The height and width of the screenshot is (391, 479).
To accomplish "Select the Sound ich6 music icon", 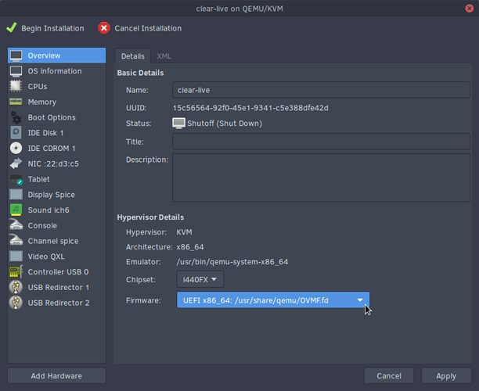I will pyautogui.click(x=16, y=210).
